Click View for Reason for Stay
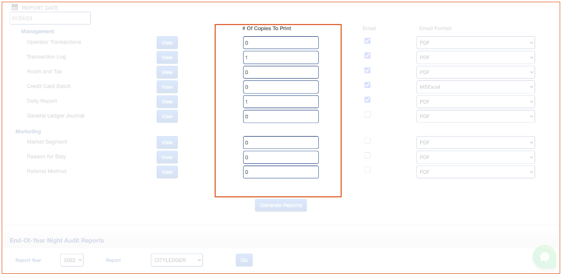 point(167,157)
